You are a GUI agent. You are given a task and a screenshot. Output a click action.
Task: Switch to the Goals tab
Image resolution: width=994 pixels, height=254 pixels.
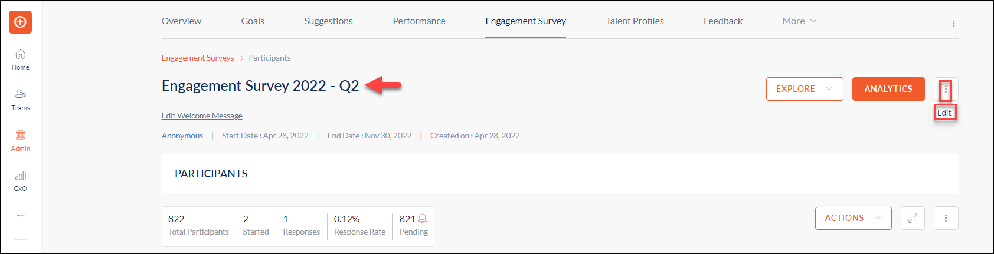pyautogui.click(x=253, y=21)
